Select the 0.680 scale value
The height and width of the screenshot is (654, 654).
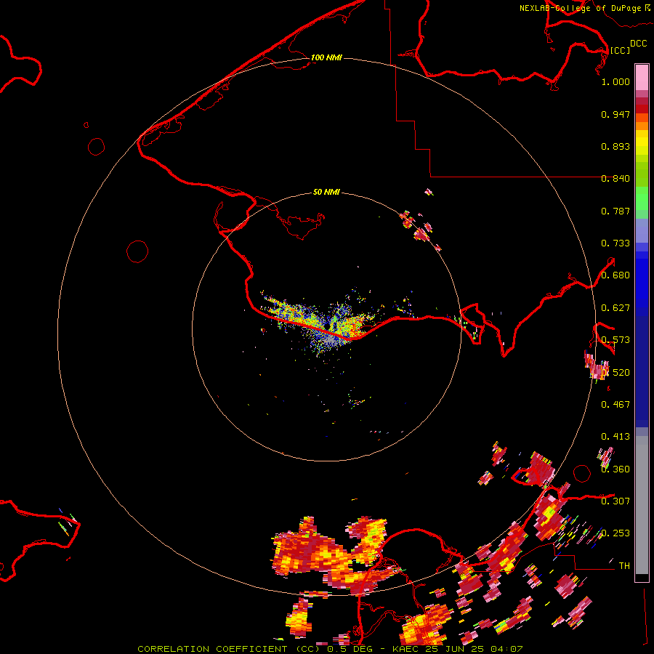point(615,275)
